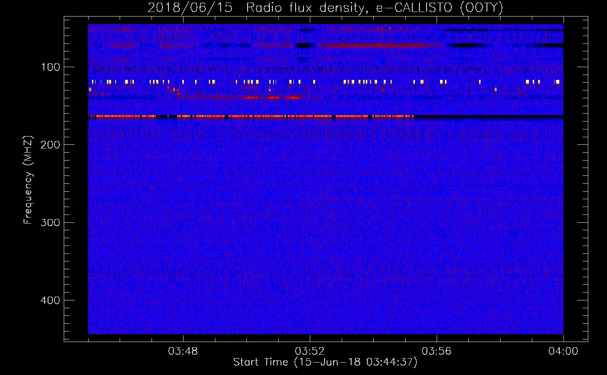Click the 03:52 time tick label
Screen dimensions: 607x375
(x=310, y=351)
